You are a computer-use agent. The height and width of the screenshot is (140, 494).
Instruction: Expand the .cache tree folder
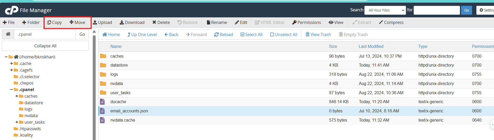click(x=11, y=63)
